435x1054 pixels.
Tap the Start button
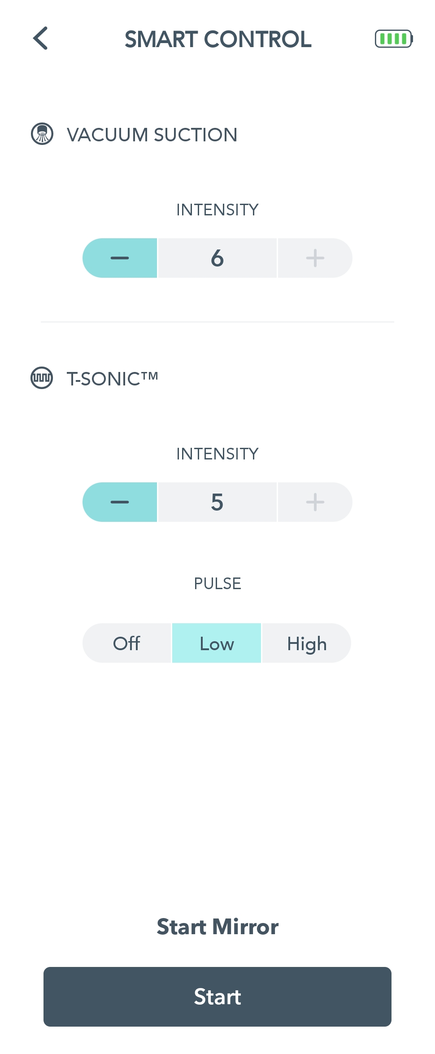217,997
